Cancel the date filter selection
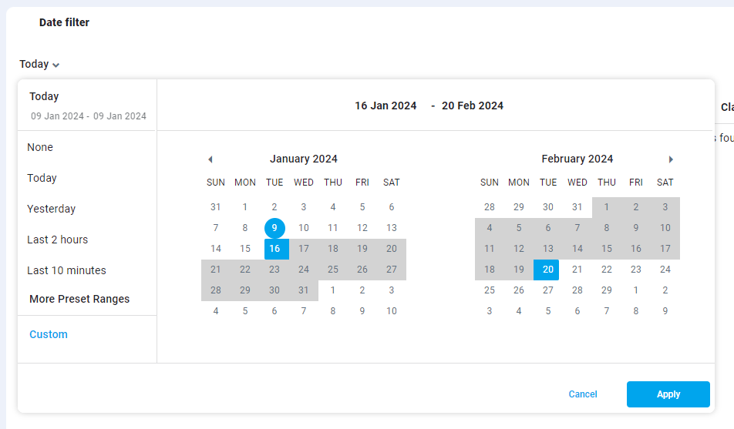 [x=583, y=394]
